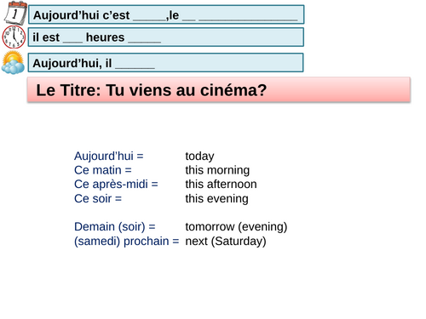Click the pink title banner 'Tu viens au cinéma?'
The width and height of the screenshot is (426, 319).
219,89
